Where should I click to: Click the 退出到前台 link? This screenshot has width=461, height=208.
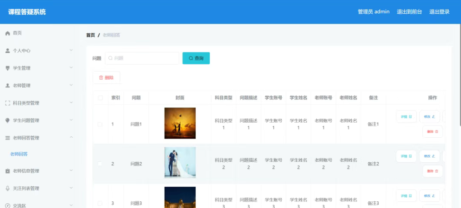pos(409,12)
